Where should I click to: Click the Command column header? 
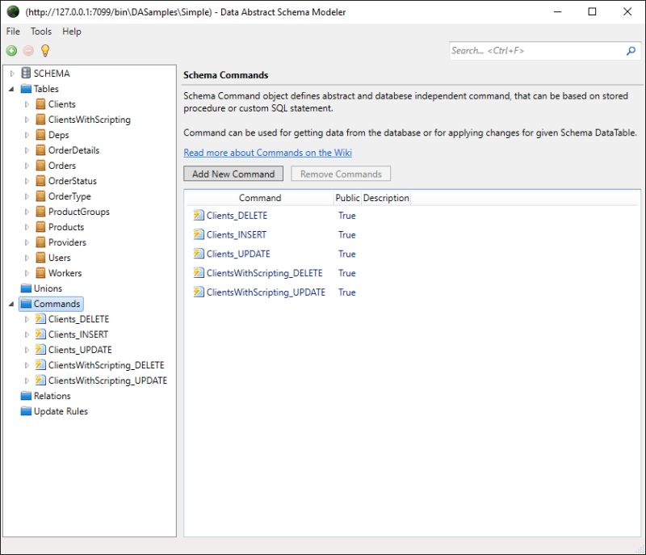tap(260, 198)
